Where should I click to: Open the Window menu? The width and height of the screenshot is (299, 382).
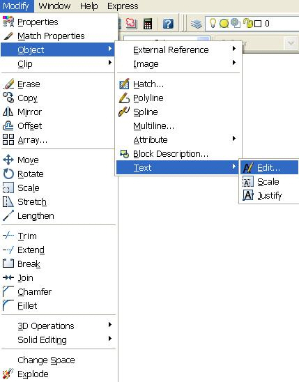click(x=54, y=6)
